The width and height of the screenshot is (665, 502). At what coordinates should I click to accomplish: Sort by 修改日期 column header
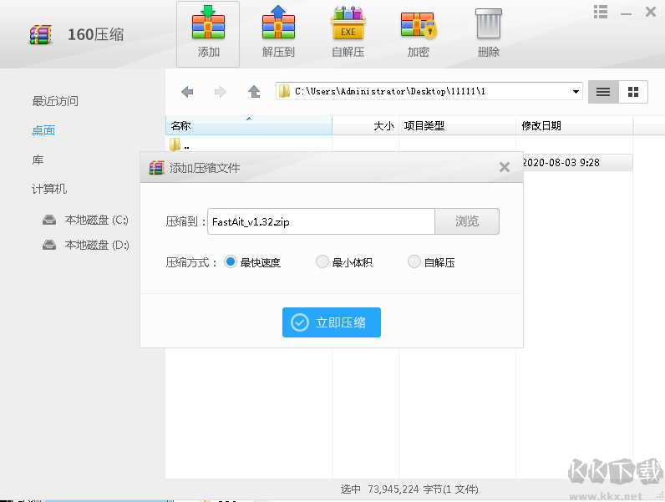coord(575,125)
